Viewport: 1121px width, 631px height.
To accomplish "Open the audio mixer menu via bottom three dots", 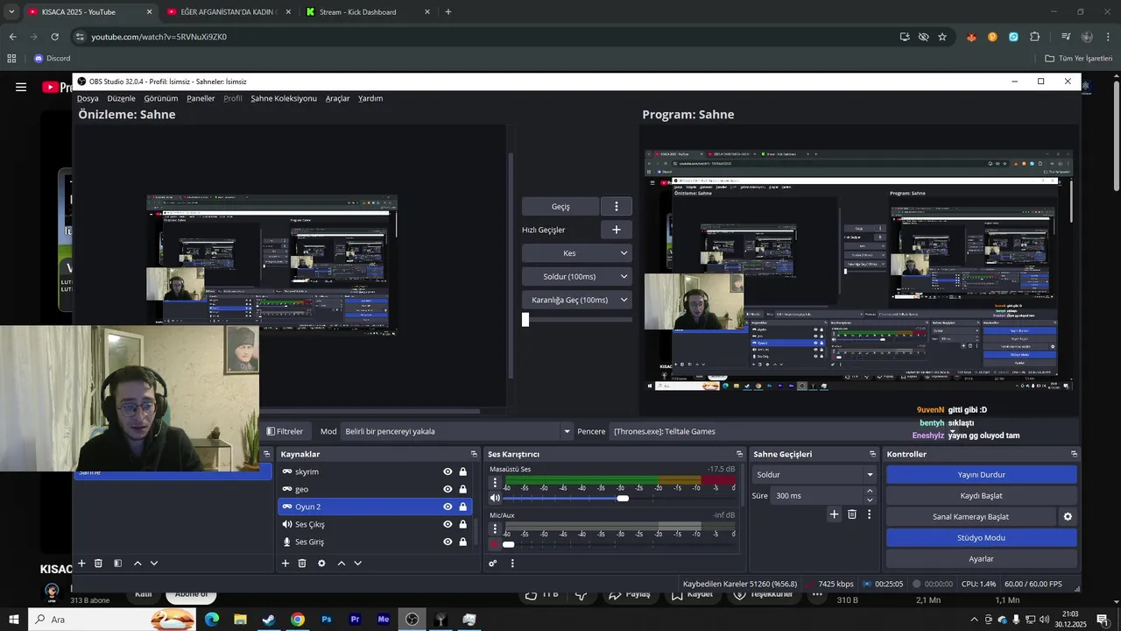I will [x=512, y=564].
